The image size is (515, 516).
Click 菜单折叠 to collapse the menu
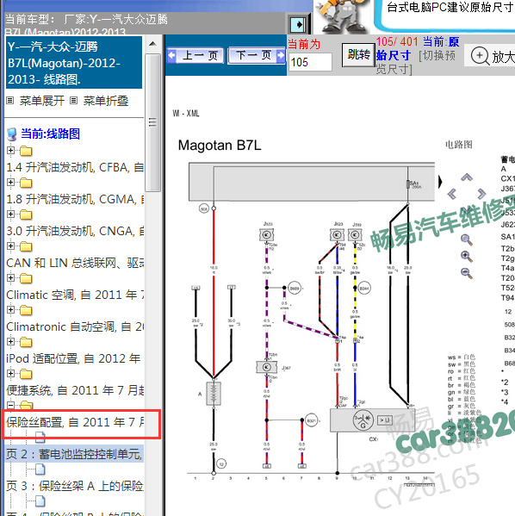tap(106, 101)
